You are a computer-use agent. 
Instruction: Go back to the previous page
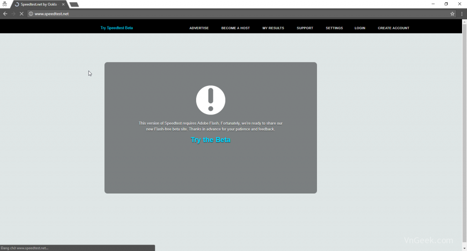point(5,14)
